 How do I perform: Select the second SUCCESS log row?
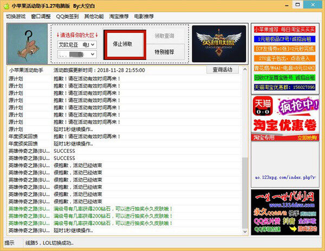125,158
